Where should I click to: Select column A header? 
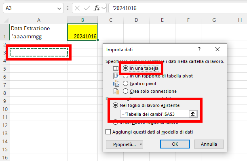(x=39, y=20)
